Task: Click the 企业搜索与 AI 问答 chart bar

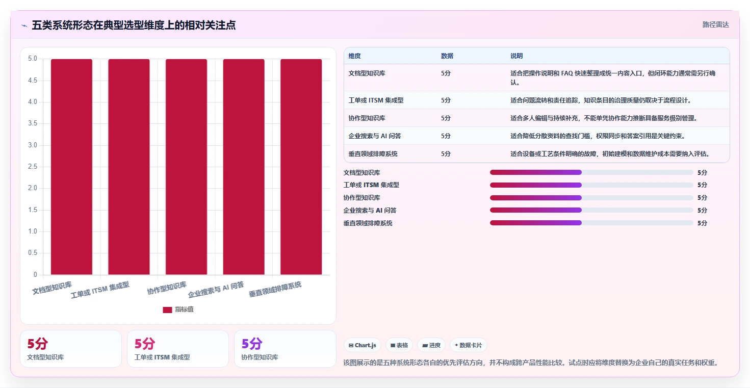Action: pyautogui.click(x=244, y=167)
